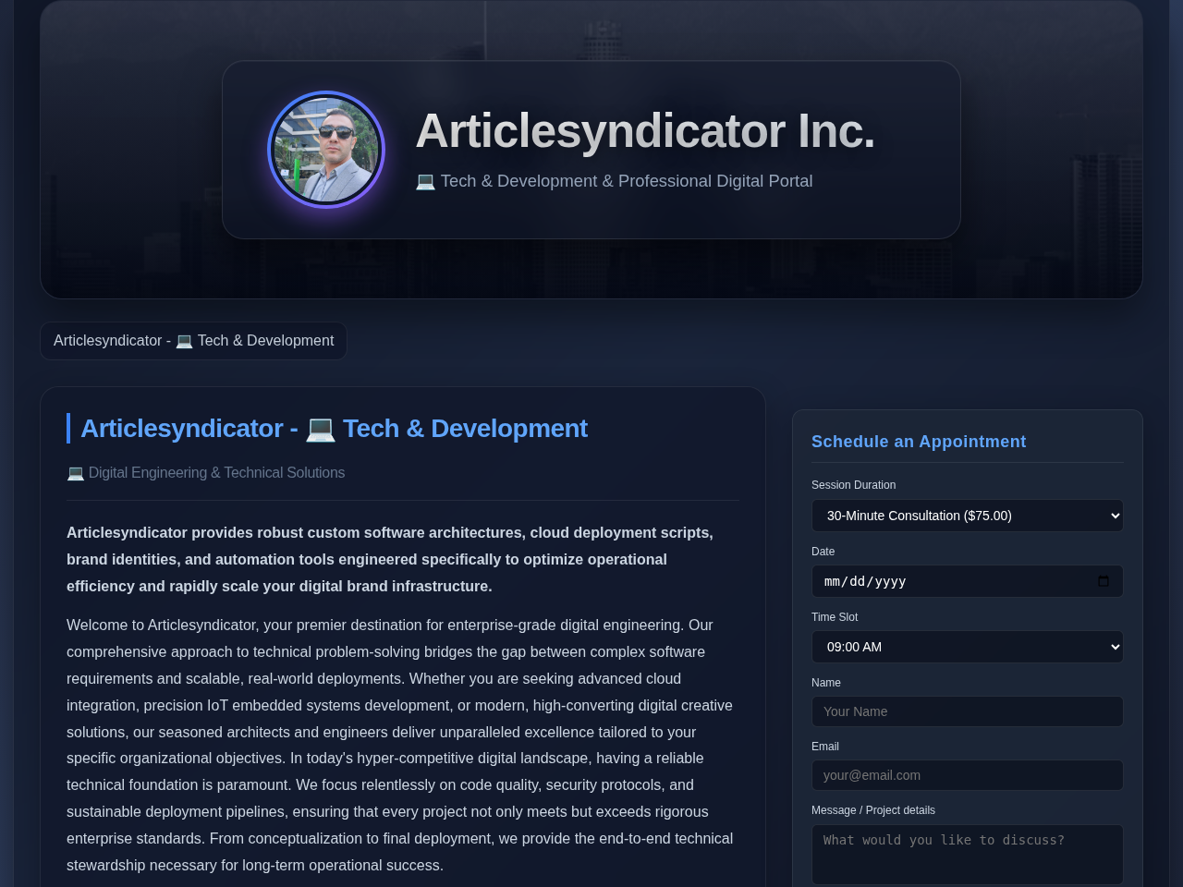Screen dimensions: 1183x887
Task: Click the Articlesyndicator Inc. title heading
Action: click(645, 130)
